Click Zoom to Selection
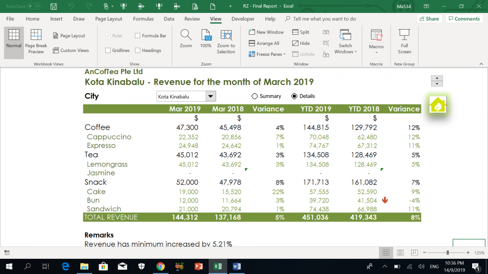This screenshot has width=488, height=274. (226, 42)
